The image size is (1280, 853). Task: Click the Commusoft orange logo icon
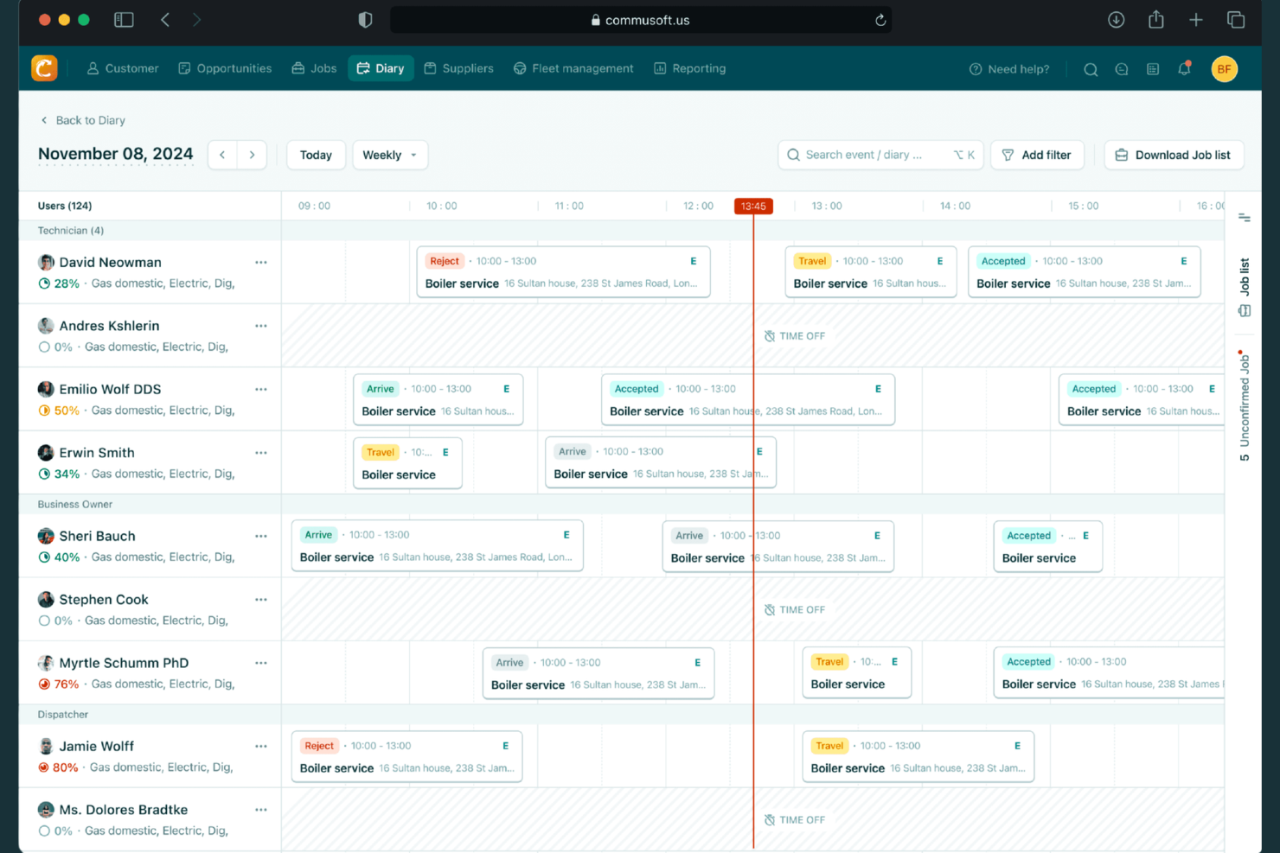(x=44, y=68)
